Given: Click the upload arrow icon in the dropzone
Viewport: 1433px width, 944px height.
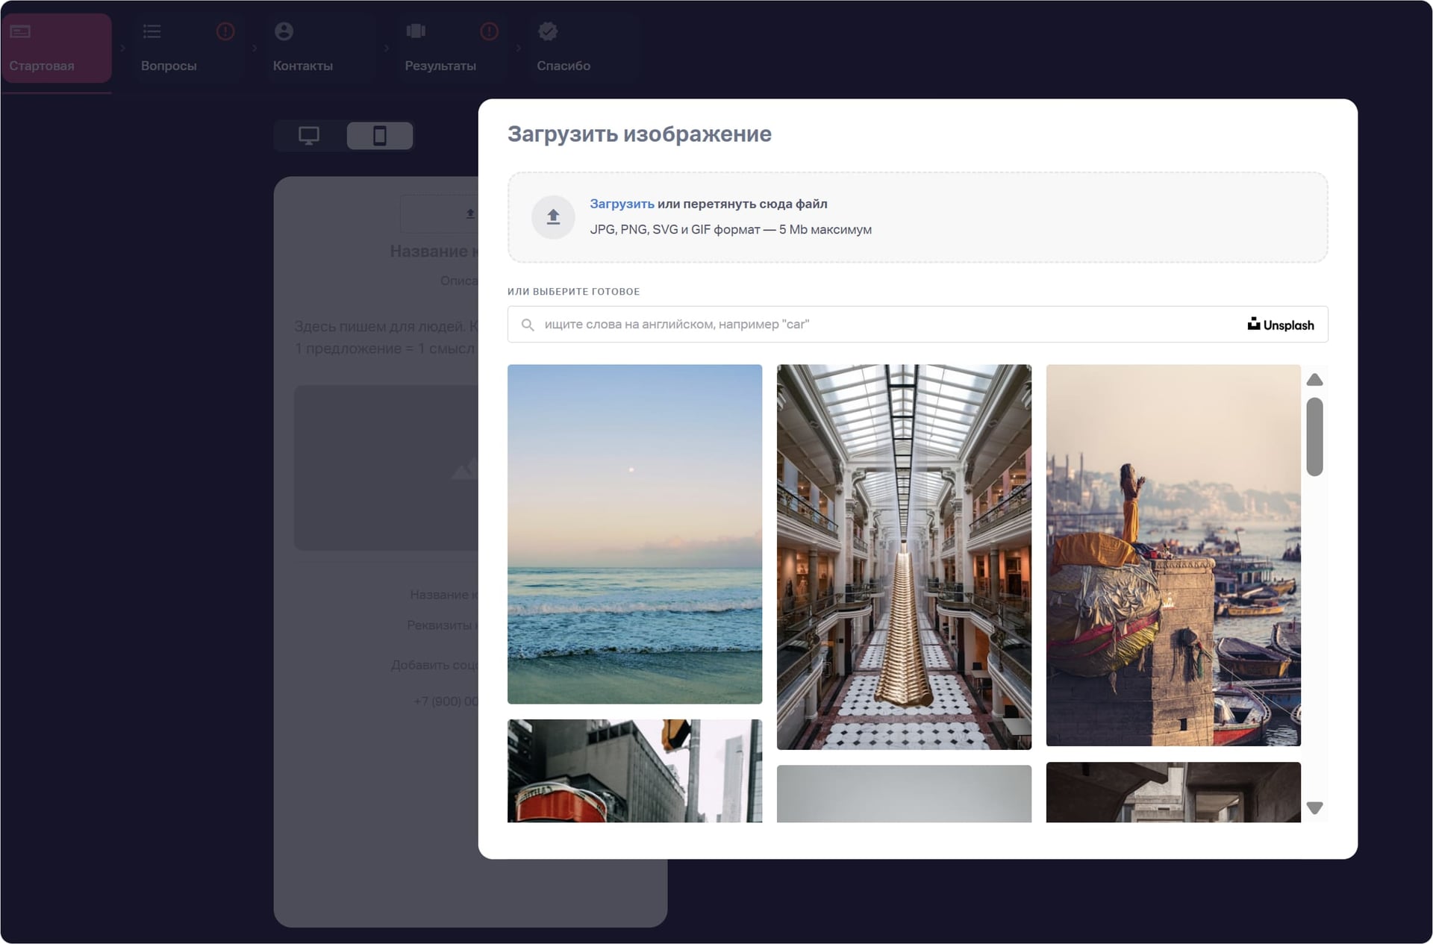Looking at the screenshot, I should (552, 217).
